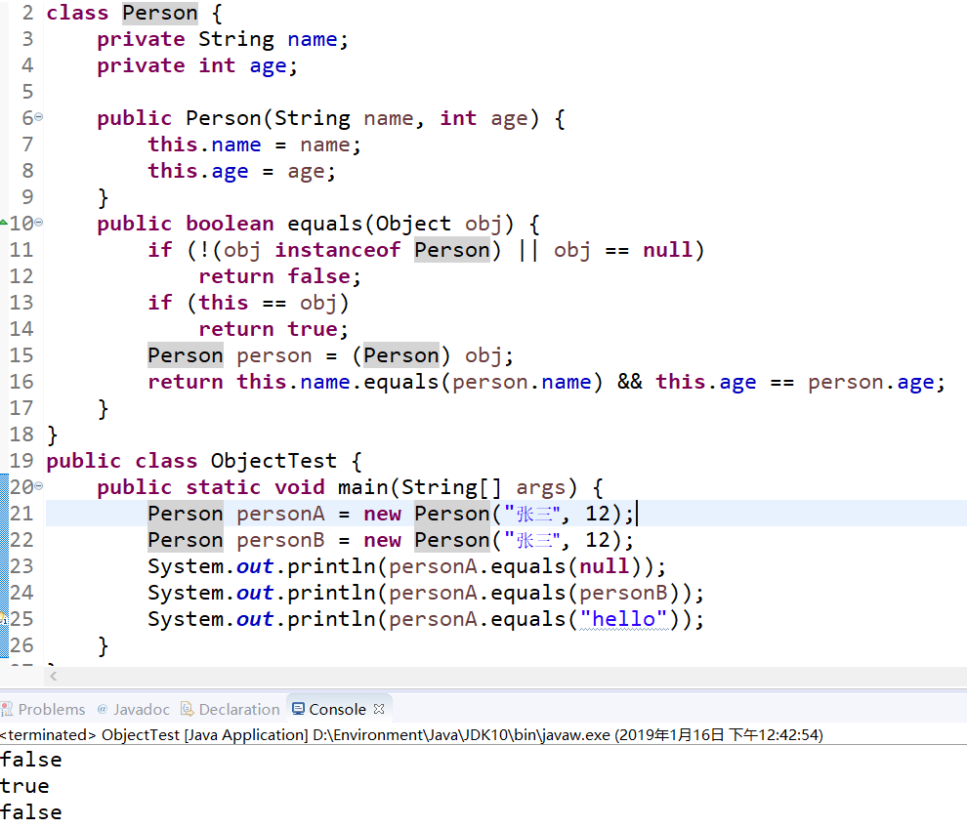
Task: Click the "personA" variable declaration on line 21
Action: pos(280,514)
